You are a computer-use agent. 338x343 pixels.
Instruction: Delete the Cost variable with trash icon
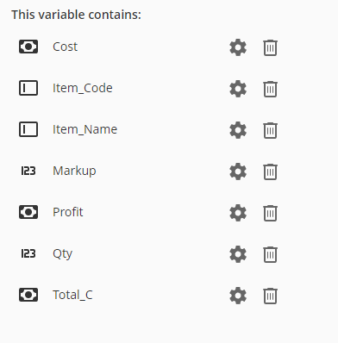(270, 47)
